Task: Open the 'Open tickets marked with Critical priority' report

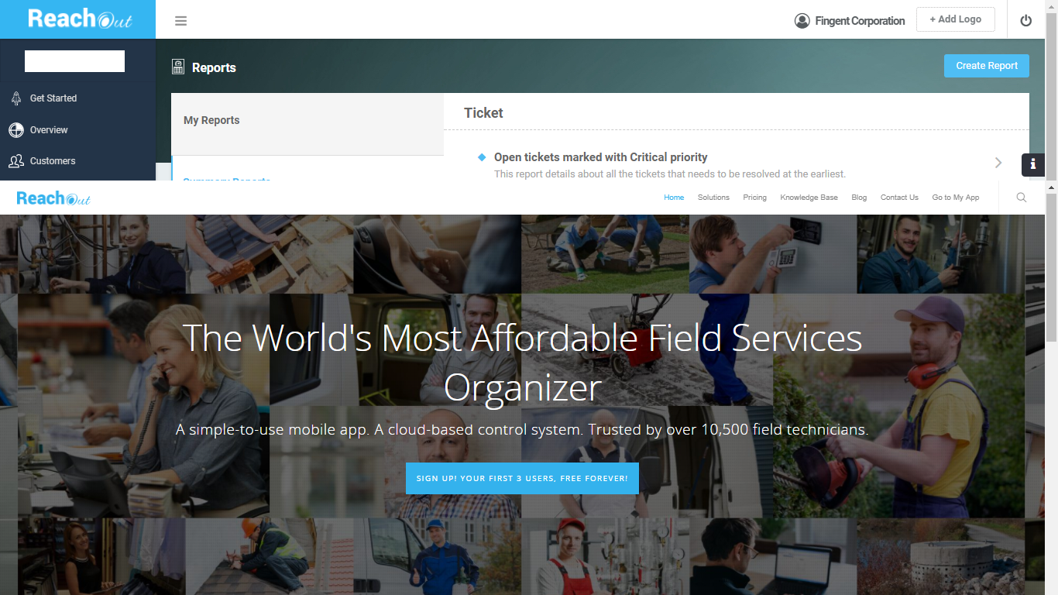Action: (x=601, y=157)
